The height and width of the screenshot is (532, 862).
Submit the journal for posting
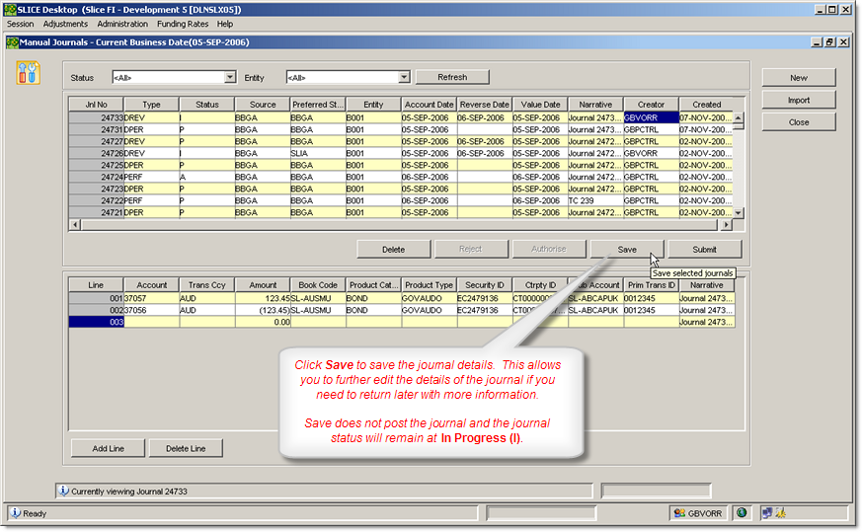pos(704,250)
